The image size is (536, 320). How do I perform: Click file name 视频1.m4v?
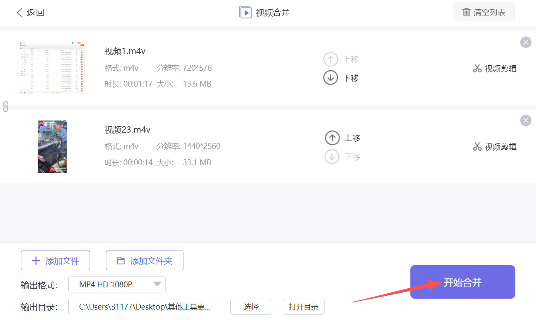(125, 51)
